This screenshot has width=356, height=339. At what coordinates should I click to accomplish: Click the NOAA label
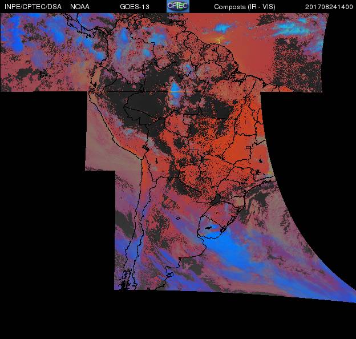(80, 7)
